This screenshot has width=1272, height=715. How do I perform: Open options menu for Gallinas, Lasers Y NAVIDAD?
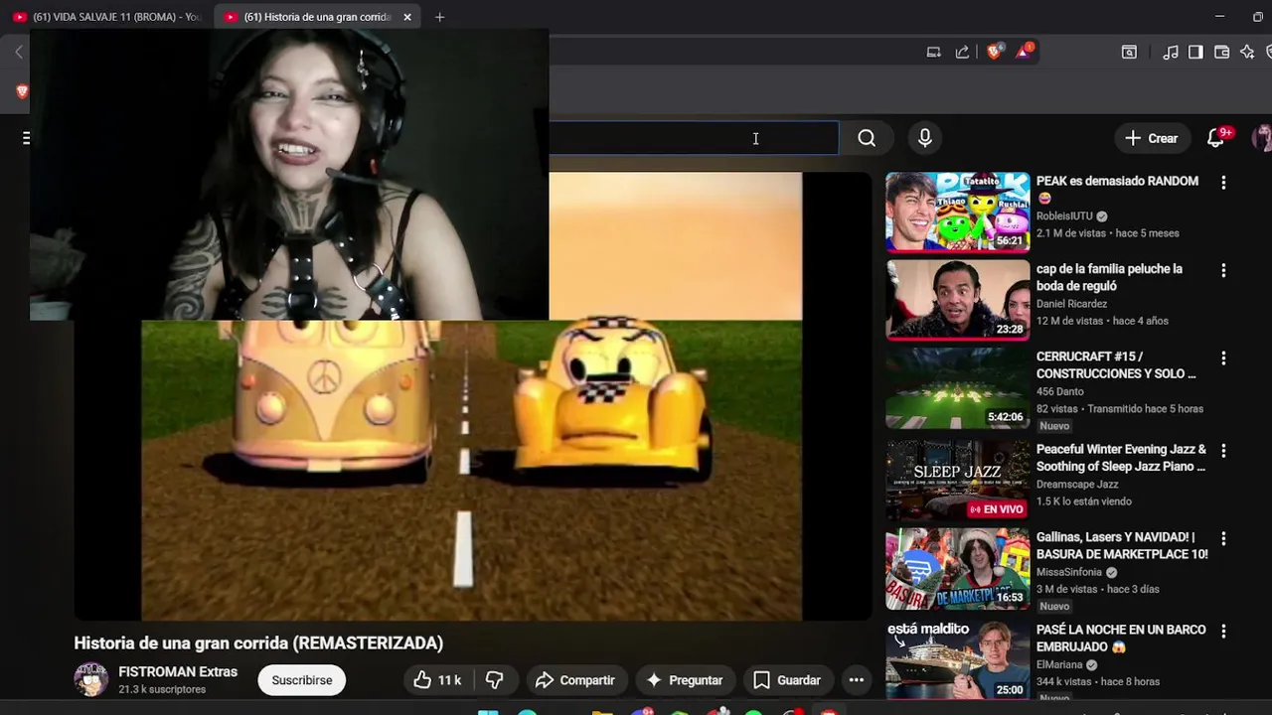[x=1223, y=538]
